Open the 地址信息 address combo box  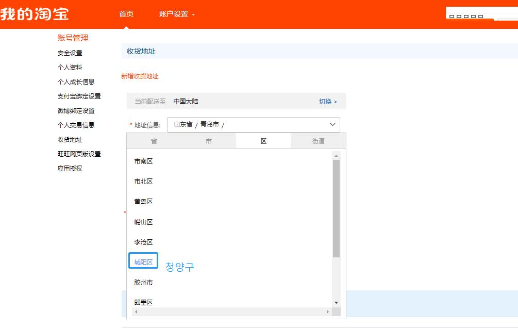click(254, 125)
